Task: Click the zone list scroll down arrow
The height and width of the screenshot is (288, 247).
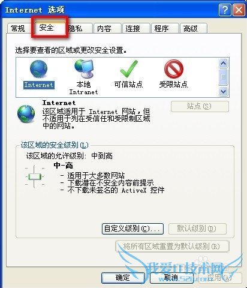Action: tap(223, 91)
